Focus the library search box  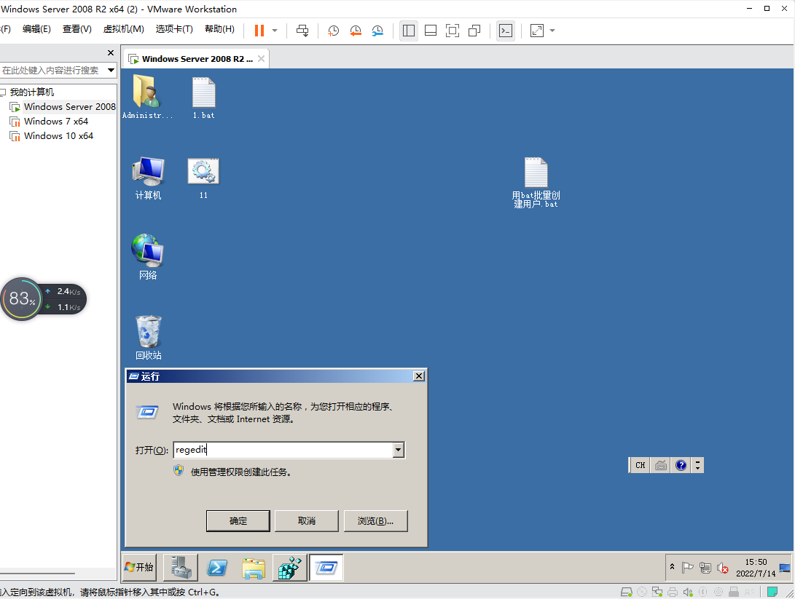click(53, 71)
